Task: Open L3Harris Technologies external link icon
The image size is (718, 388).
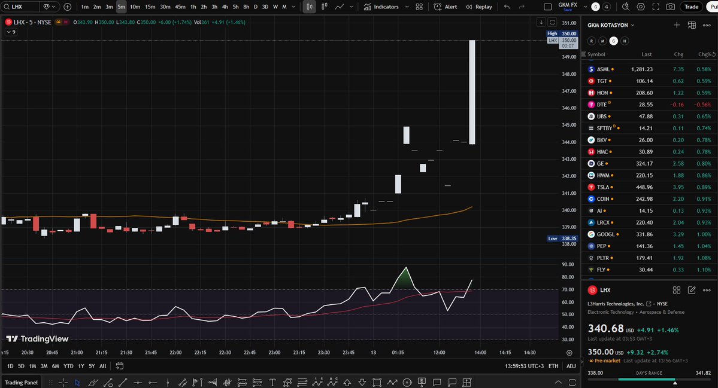Action: [x=649, y=304]
